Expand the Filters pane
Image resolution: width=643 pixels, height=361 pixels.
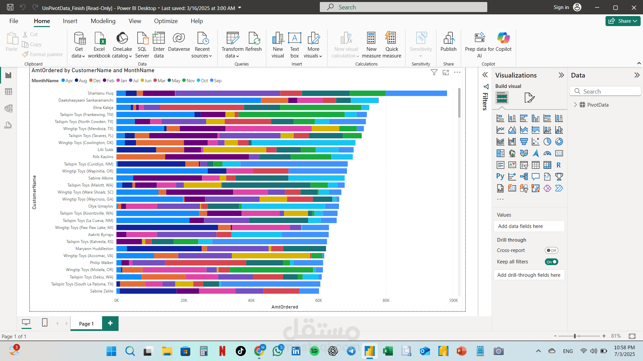coord(485,75)
